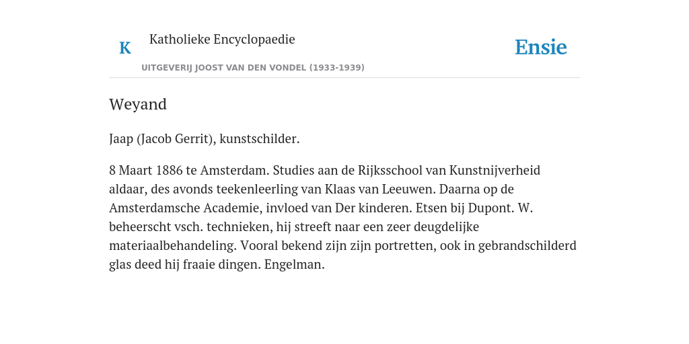Open the Ensie logo link
Image resolution: width=689 pixels, height=344 pixels.
click(x=541, y=48)
